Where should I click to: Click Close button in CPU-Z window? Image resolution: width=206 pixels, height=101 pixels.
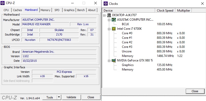pos(91,97)
